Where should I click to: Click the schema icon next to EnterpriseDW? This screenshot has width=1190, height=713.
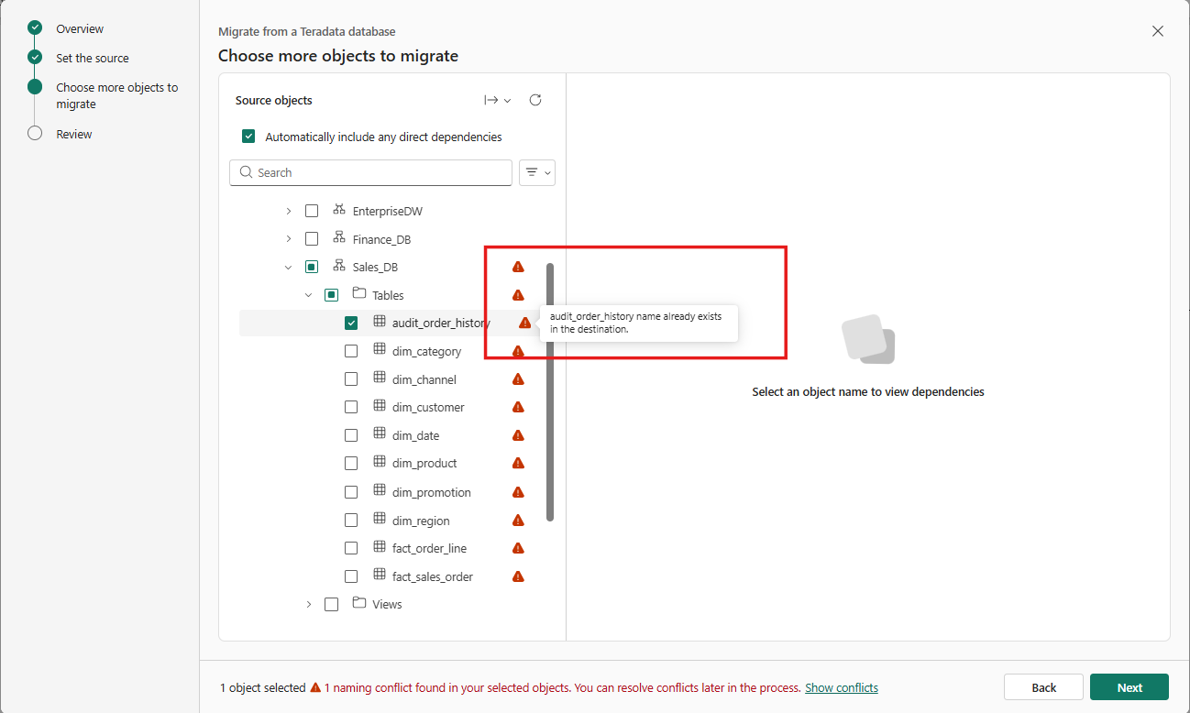coord(339,210)
